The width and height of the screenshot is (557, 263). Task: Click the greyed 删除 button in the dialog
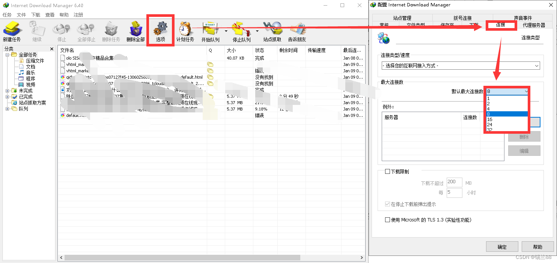524,137
